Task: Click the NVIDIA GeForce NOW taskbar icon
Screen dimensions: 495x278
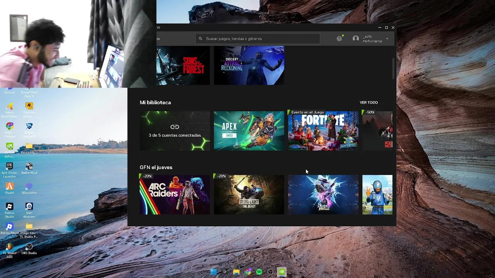Action: pos(282,272)
